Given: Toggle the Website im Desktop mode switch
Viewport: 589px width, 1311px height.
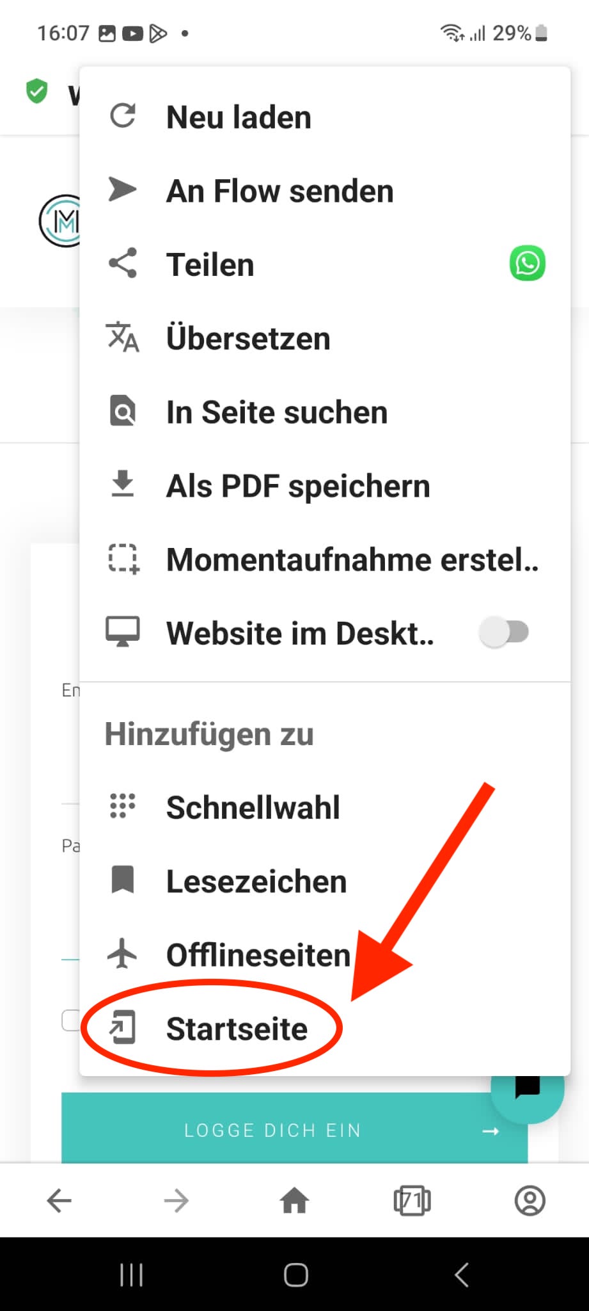Looking at the screenshot, I should (x=505, y=632).
